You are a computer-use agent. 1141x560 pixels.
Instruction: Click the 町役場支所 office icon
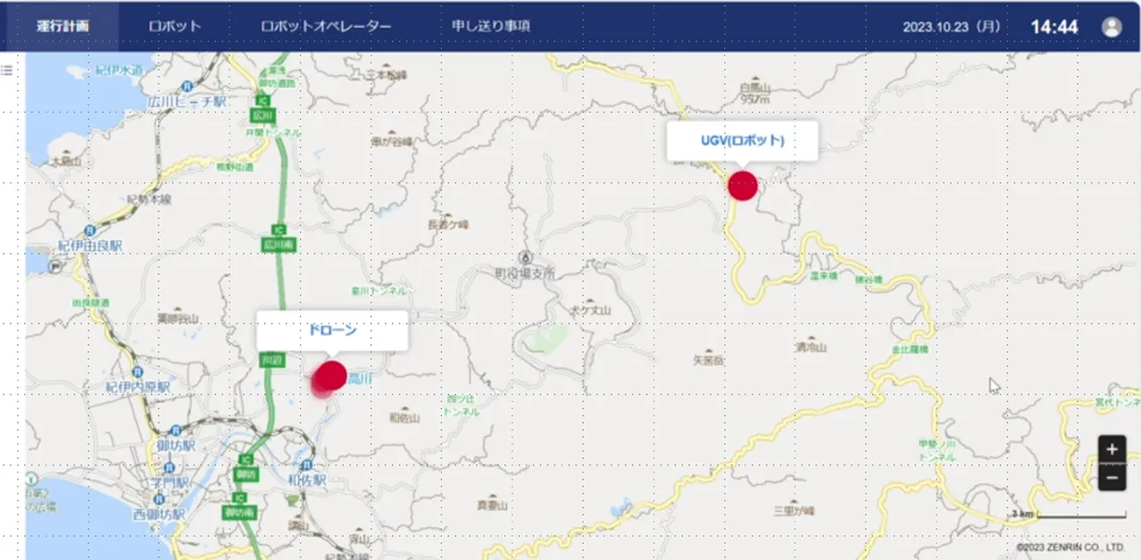[524, 258]
